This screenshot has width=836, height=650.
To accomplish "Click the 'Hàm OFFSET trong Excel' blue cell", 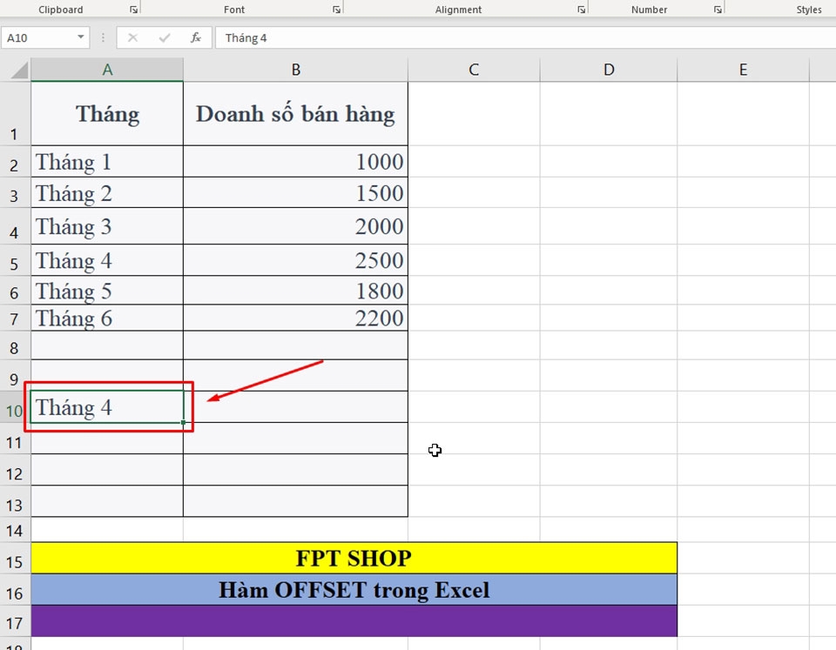I will (x=354, y=589).
